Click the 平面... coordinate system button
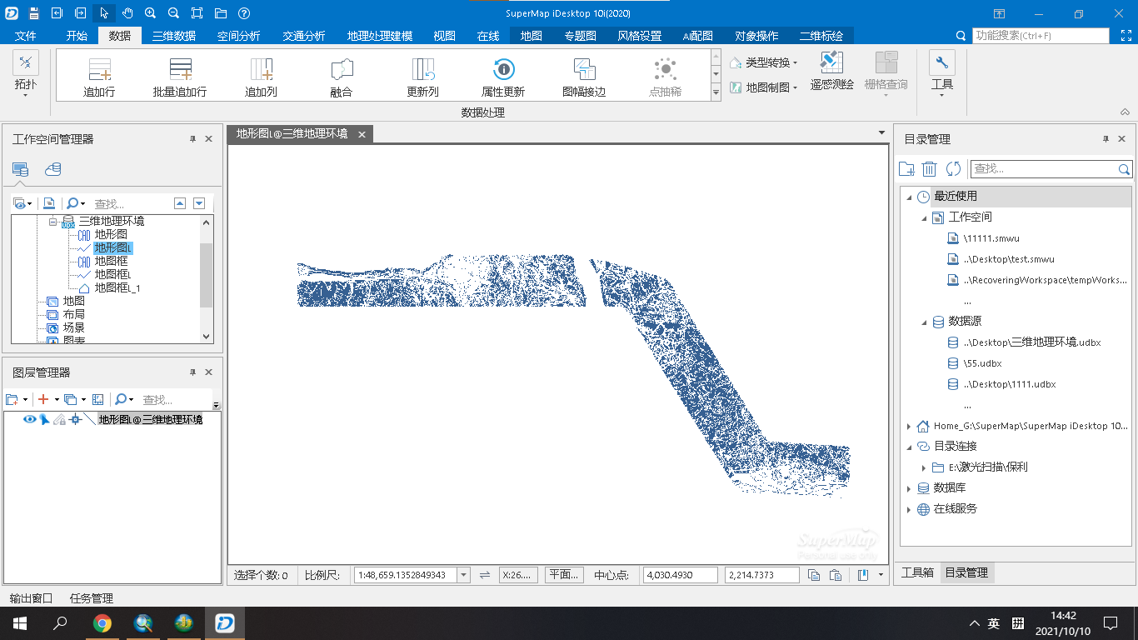This screenshot has height=640, width=1138. point(564,575)
